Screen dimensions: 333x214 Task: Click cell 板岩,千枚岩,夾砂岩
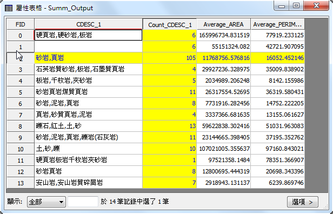(88, 81)
